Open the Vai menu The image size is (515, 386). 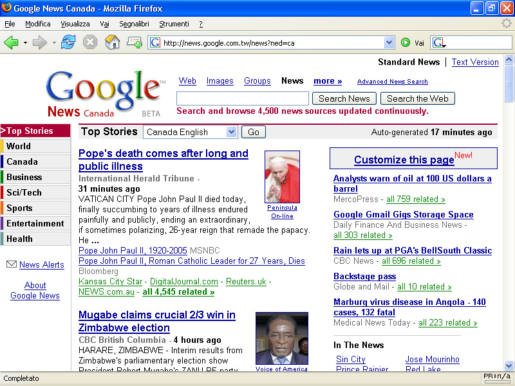(104, 24)
